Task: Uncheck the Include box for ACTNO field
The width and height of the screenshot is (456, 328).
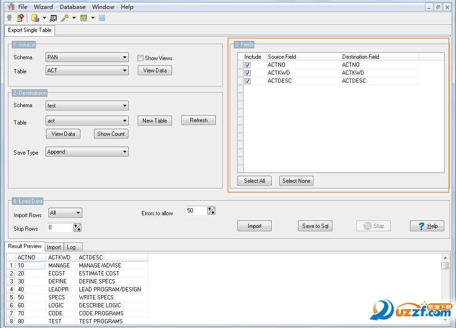Action: point(247,65)
